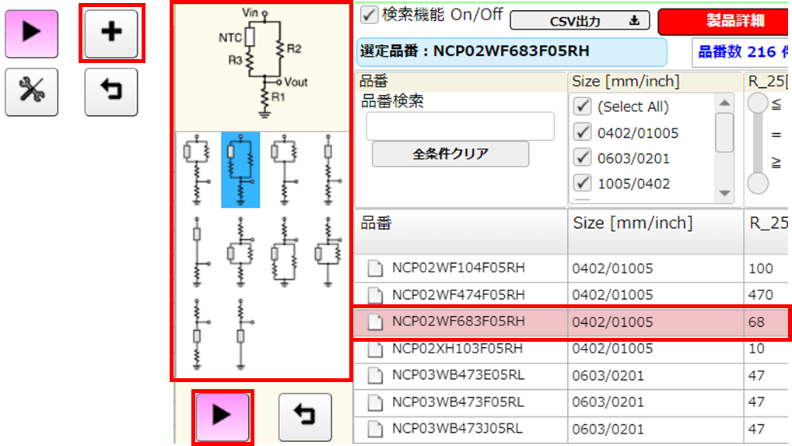Screen dimensions: 792x446
Task: Click the undo arrow below circuit list
Action: (304, 416)
